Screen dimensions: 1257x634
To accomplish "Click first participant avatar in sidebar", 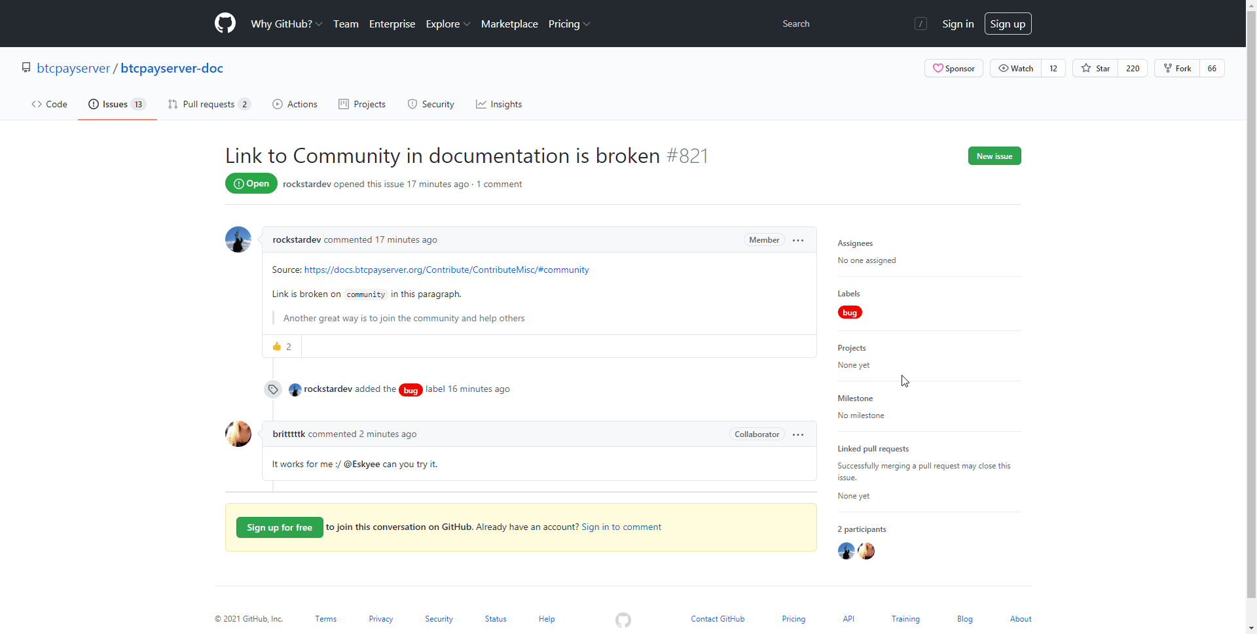I will [x=847, y=551].
